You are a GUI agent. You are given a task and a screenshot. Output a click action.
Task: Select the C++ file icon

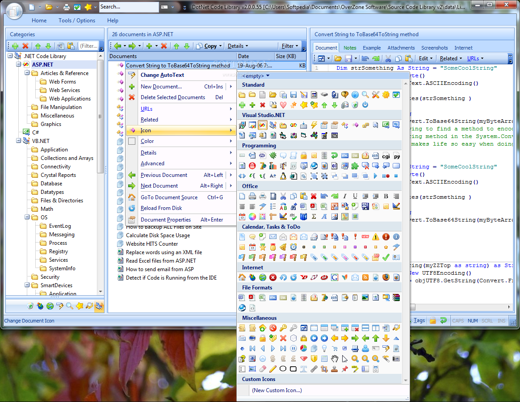pos(252,155)
